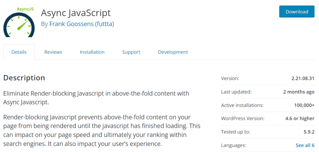Click the paragraph starting 'Render-blocking Javascript prevents'
This screenshot has height=152, width=319.
pos(102,131)
